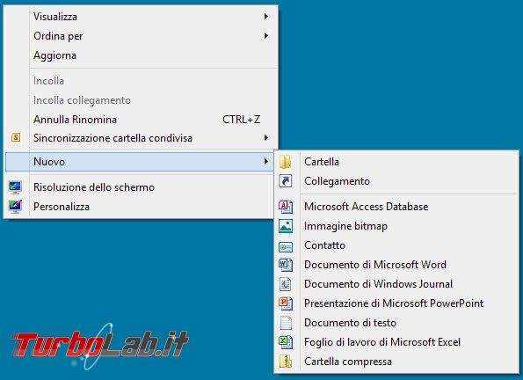This screenshot has height=380, width=523.
Task: Expand the Ordina per submenu arrow
Action: (x=265, y=35)
